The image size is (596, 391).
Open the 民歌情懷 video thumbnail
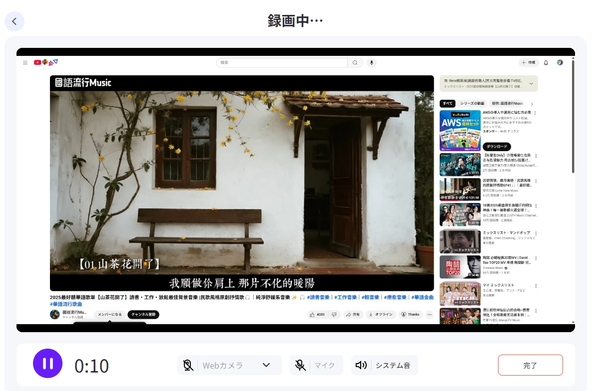click(460, 190)
